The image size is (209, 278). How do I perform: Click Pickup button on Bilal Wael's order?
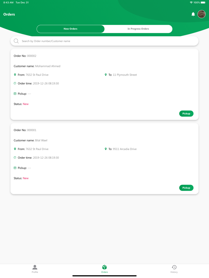tap(186, 188)
